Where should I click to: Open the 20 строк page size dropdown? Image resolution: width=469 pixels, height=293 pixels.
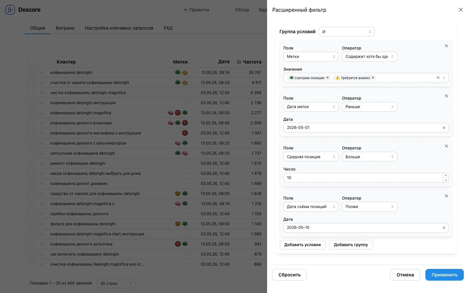[x=116, y=283]
